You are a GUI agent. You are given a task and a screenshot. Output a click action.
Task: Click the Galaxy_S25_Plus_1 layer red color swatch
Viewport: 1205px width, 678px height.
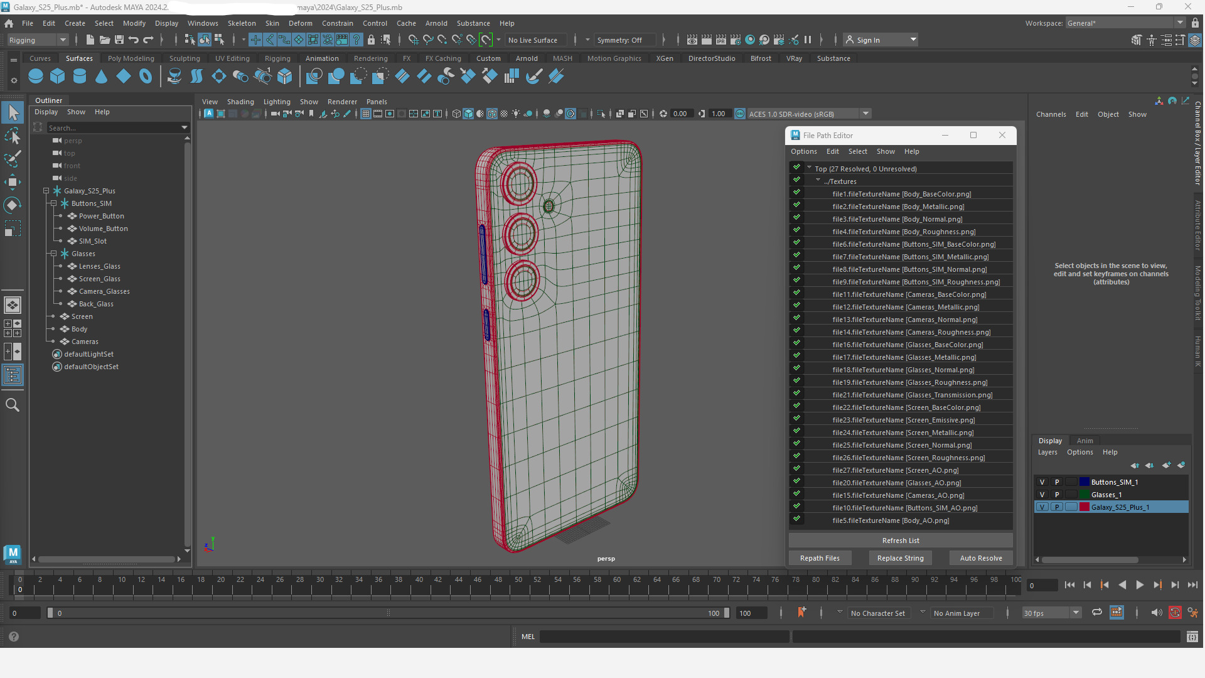coord(1084,507)
